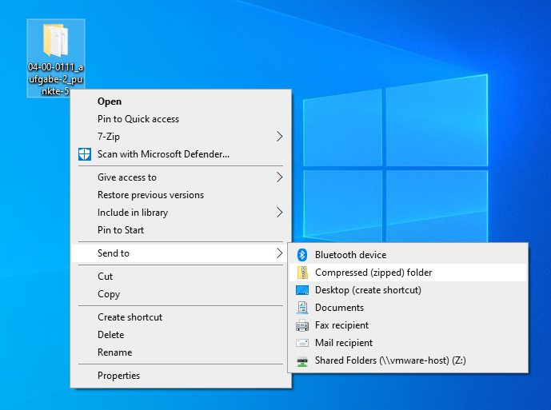This screenshot has width=551, height=410.
Task: Click the Mail recipient envelope icon
Action: point(302,343)
